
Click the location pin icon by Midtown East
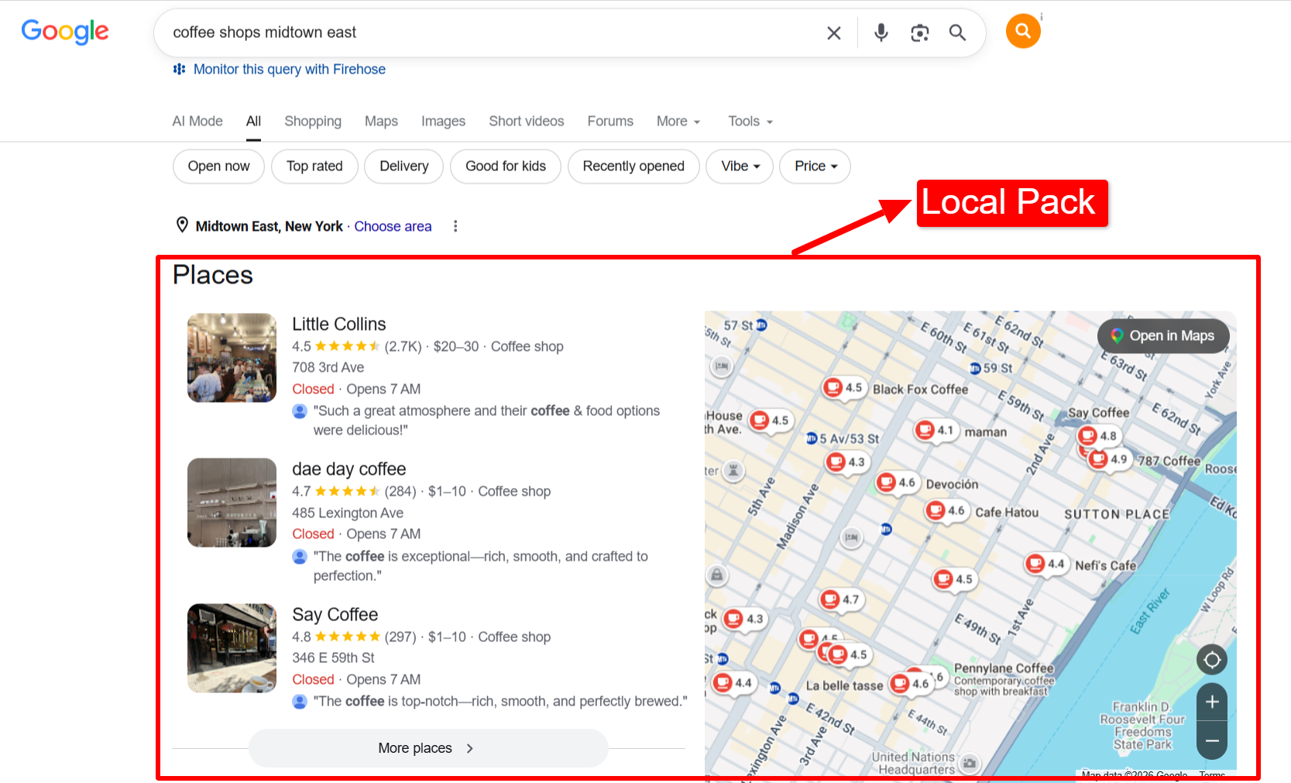click(x=182, y=225)
